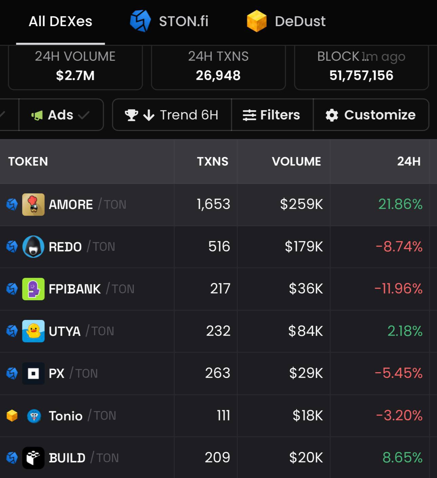This screenshot has height=478, width=437.
Task: Toggle the Ads checkmark option
Action: click(61, 115)
